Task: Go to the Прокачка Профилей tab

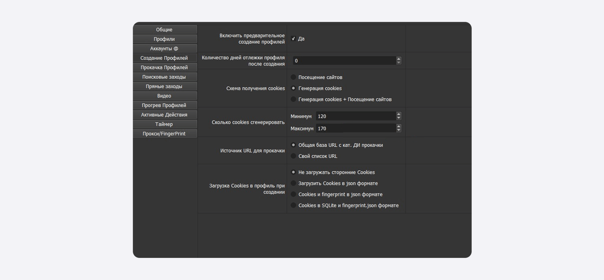Action: click(x=165, y=67)
